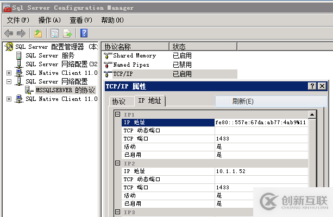333x217 pixels.
Task: Click the MSSQLSERVER 的协议 tree icon
Action: (29, 90)
